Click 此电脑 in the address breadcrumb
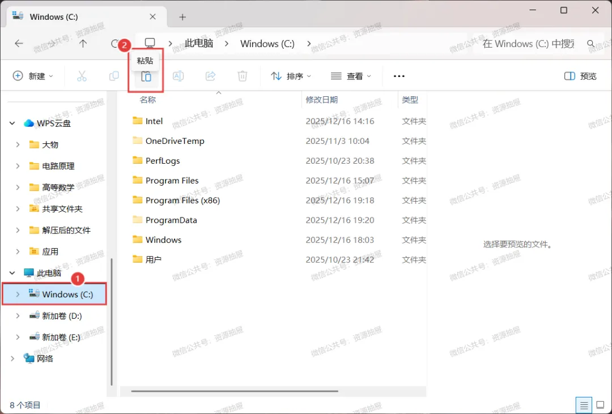The image size is (612, 414). coord(199,43)
